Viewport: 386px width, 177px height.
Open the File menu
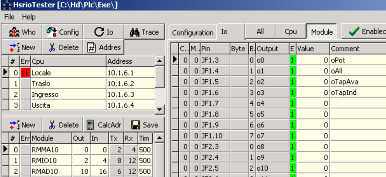pyautogui.click(x=9, y=17)
